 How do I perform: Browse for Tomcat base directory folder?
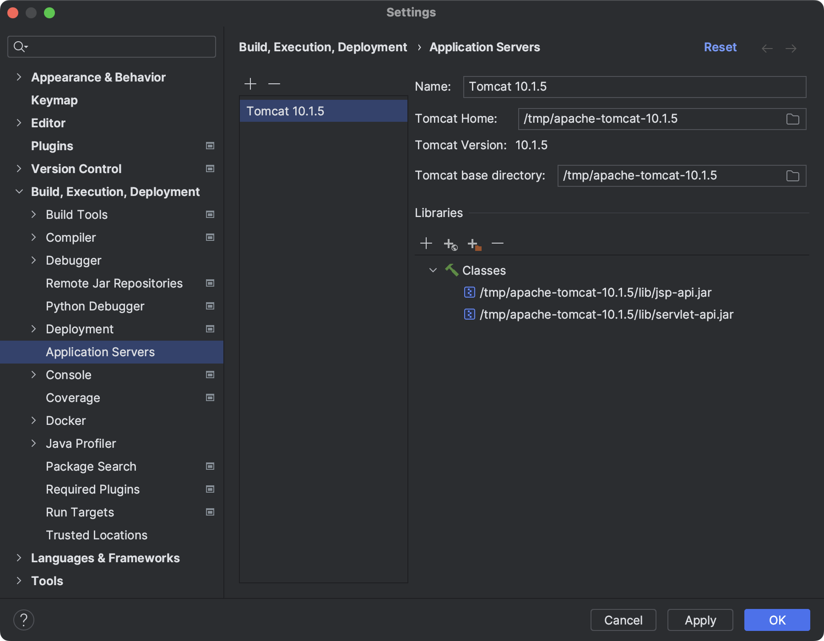tap(792, 176)
